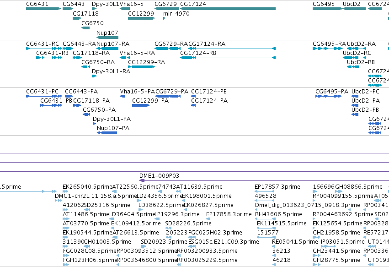This screenshot has width=389, height=267.
Task: Open the CG6729-RA transcript label
Action: tap(171, 44)
